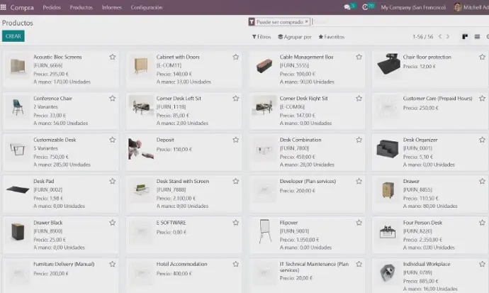Open the Pedidos menu
489x293 pixels.
coord(52,7)
